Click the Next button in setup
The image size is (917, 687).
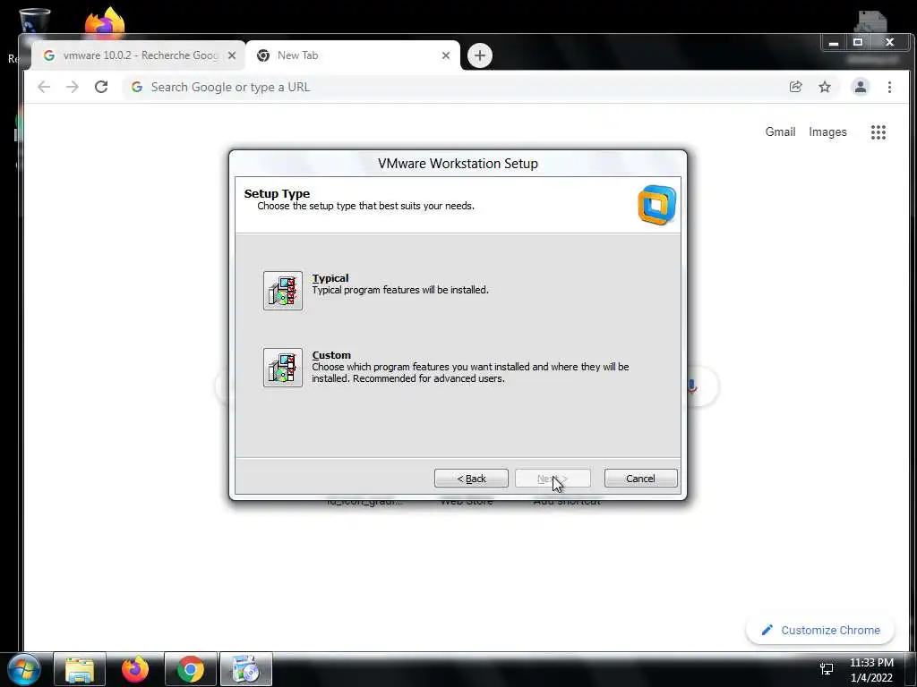pos(552,479)
